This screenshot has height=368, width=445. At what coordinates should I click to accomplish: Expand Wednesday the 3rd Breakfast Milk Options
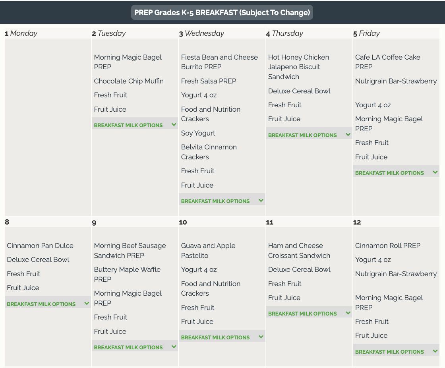(x=215, y=201)
